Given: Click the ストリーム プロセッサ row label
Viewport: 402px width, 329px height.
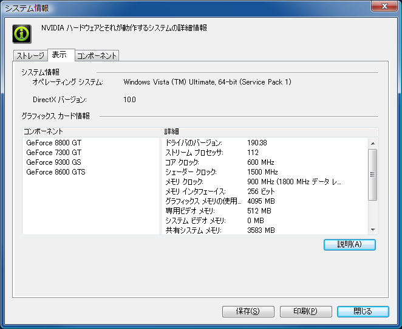Looking at the screenshot, I should (x=194, y=153).
